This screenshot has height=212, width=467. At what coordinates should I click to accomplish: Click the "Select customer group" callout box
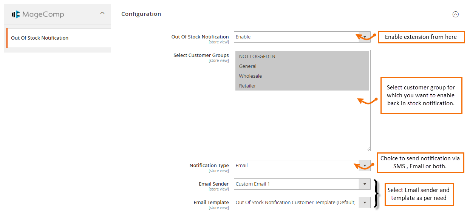tap(421, 95)
